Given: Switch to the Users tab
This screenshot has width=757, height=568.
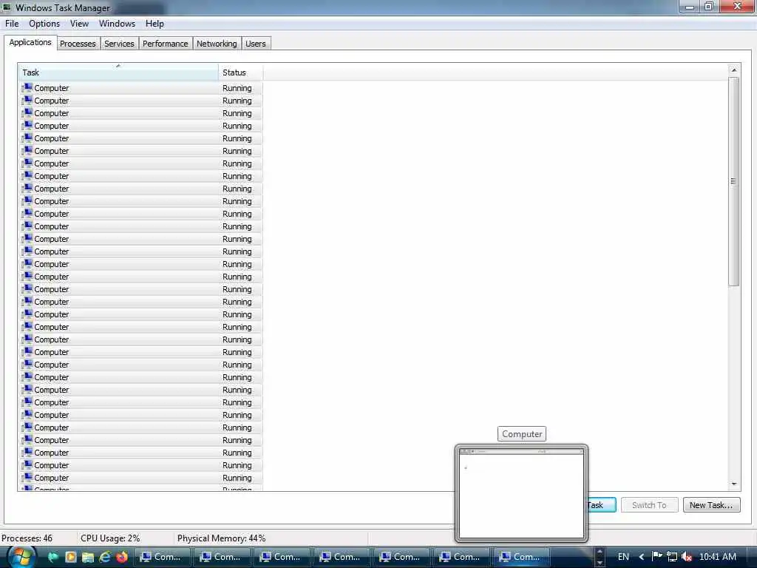Looking at the screenshot, I should [x=255, y=44].
